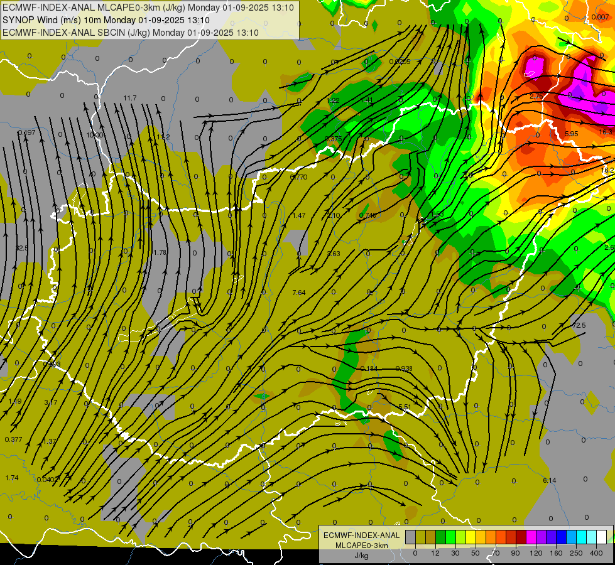The height and width of the screenshot is (565, 615).
Task: Click the station value 0.375
Action: coord(334,139)
